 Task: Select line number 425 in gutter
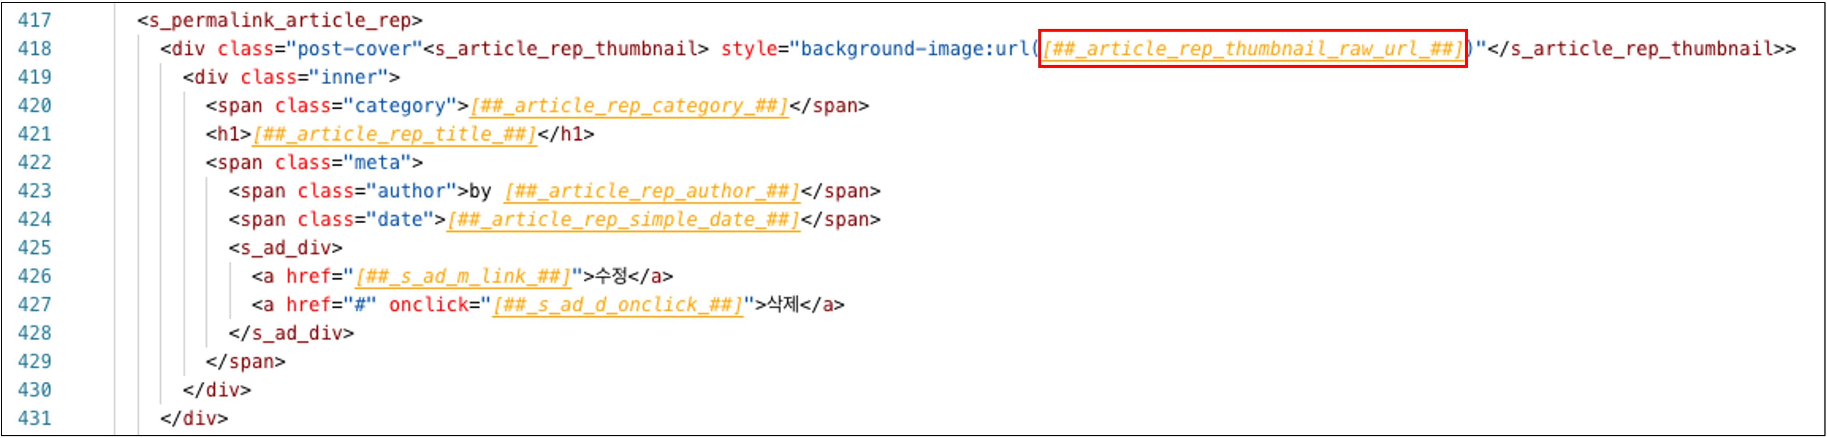click(x=34, y=248)
